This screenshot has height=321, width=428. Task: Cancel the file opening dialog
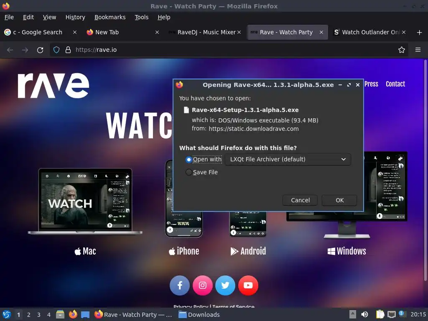[300, 200]
